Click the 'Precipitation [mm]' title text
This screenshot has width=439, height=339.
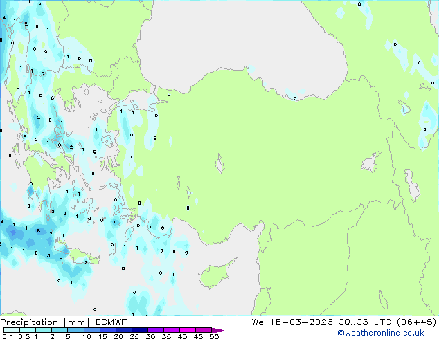[x=45, y=322]
